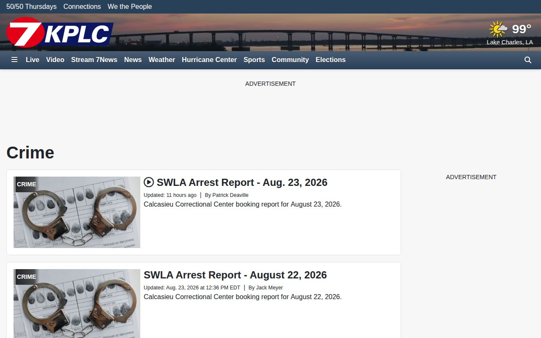Open handcuffs thumbnail for Aug. 23 report
This screenshot has width=541, height=338.
click(77, 212)
